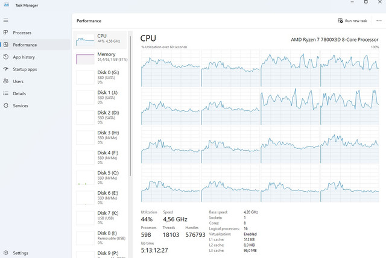Open the Details page
Screen dimensions: 386x258
[x=35, y=93]
